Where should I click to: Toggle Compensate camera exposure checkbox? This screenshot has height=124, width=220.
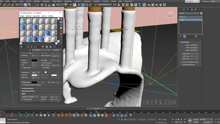[x=22, y=85]
